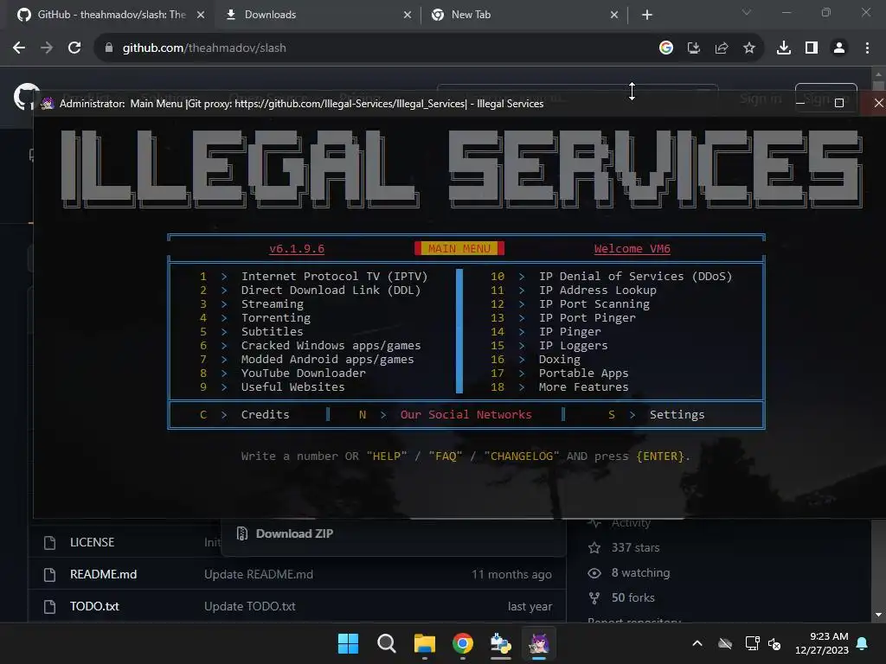Open a new Chrome tab

coord(647,15)
